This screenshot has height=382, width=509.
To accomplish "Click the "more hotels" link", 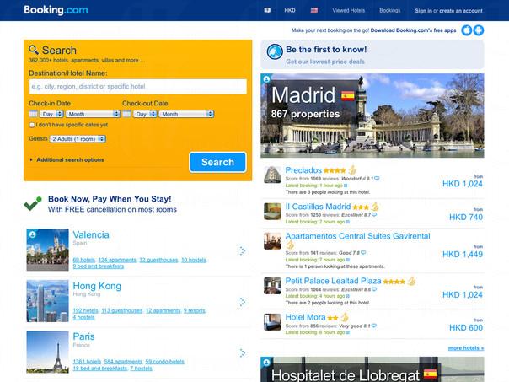I will click(x=464, y=347).
